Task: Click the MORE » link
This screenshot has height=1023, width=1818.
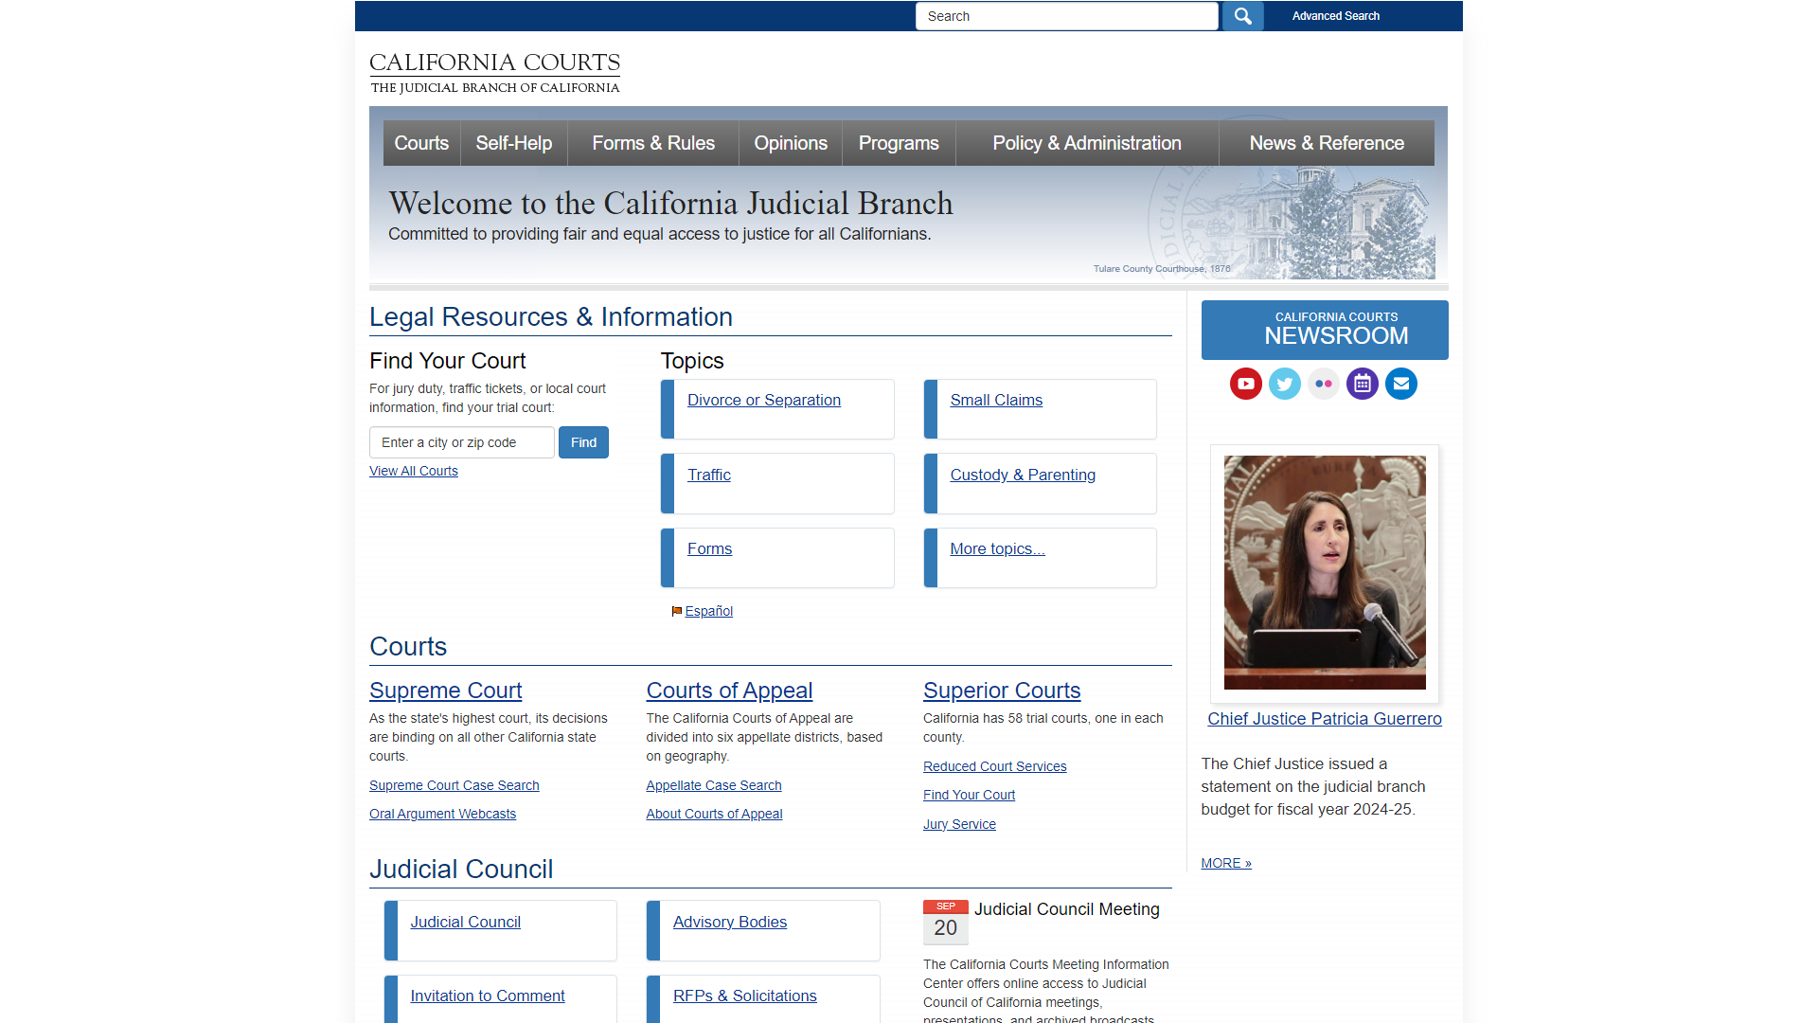Action: click(x=1226, y=863)
